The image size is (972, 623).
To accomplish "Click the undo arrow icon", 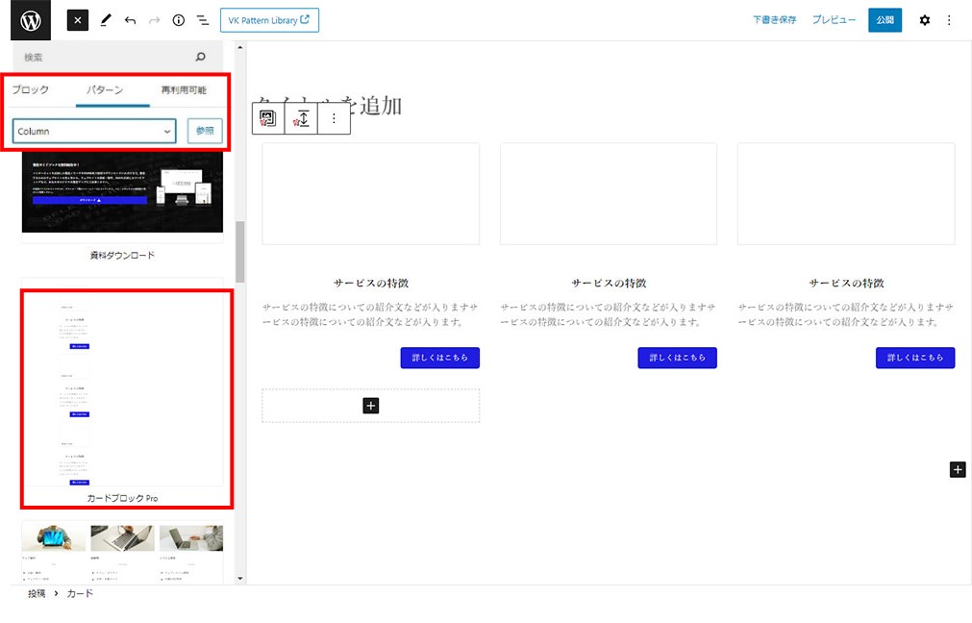I will [x=130, y=20].
